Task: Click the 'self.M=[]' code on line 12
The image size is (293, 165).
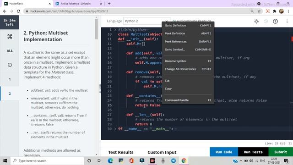Action: (x=136, y=44)
